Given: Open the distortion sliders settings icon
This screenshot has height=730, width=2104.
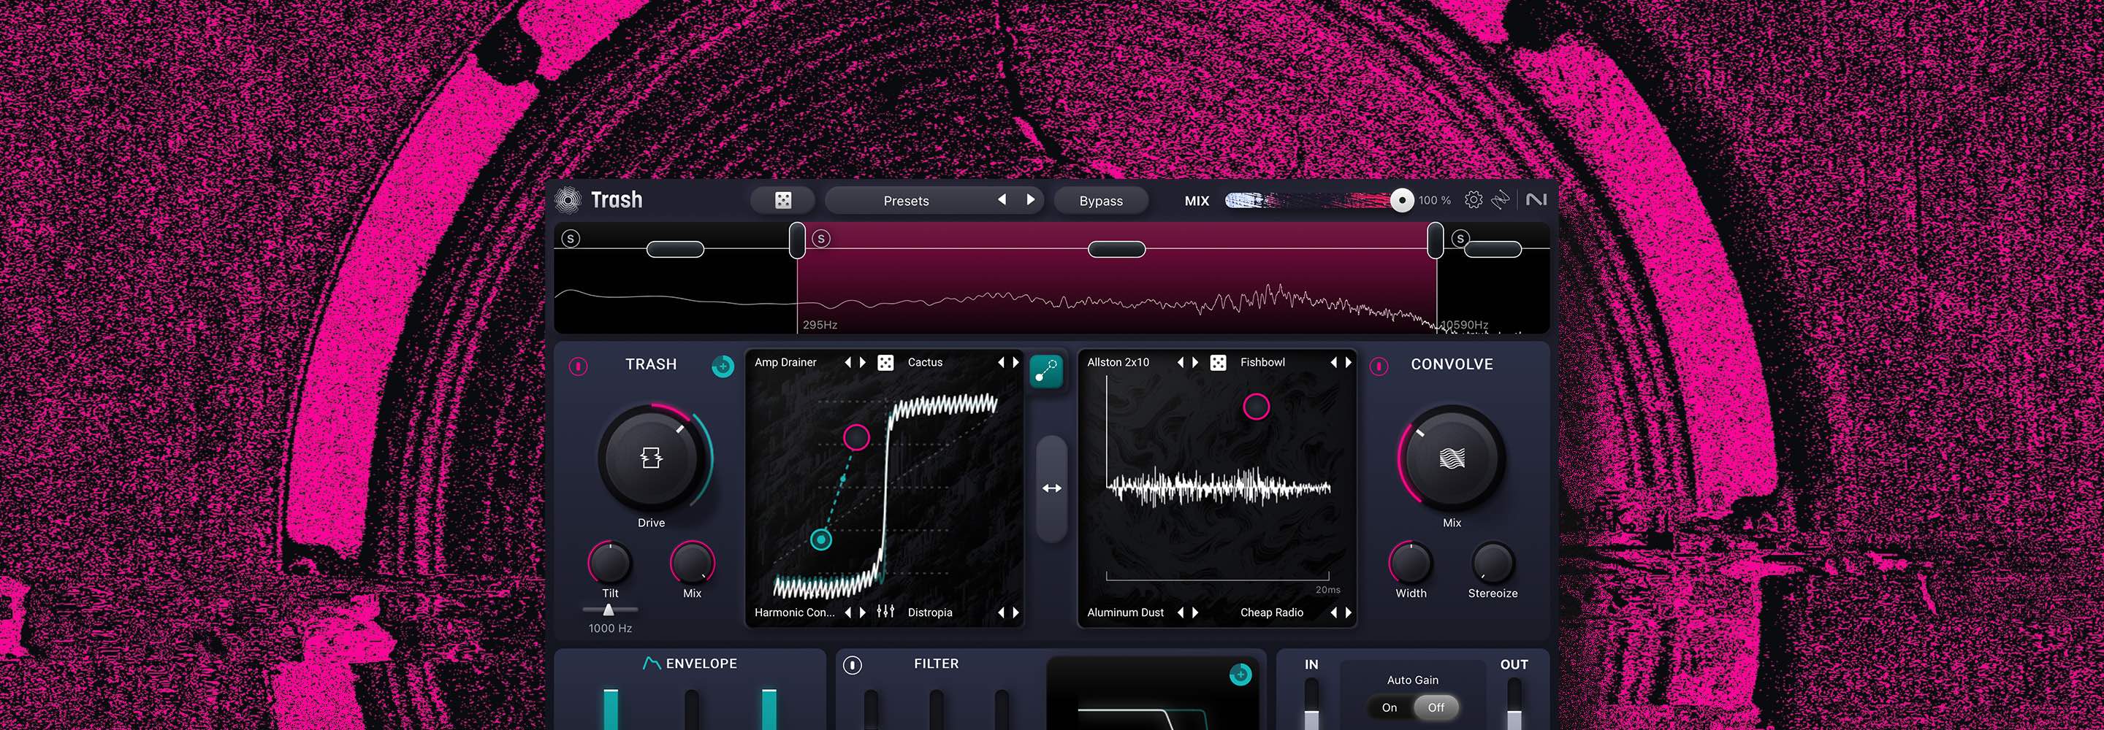Looking at the screenshot, I should click(x=885, y=611).
